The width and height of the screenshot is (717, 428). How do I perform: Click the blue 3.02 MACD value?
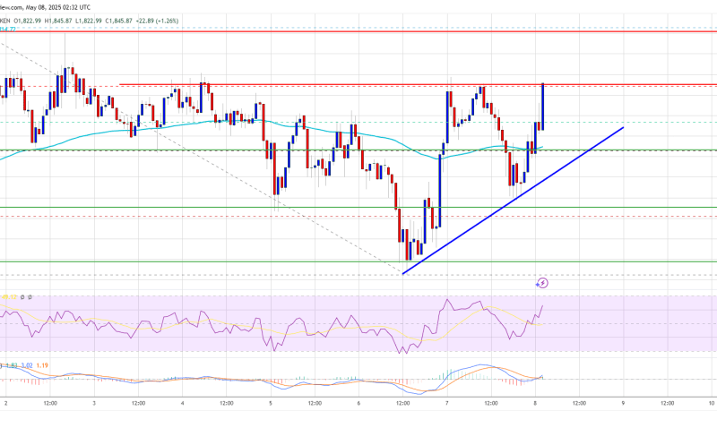tap(27, 365)
